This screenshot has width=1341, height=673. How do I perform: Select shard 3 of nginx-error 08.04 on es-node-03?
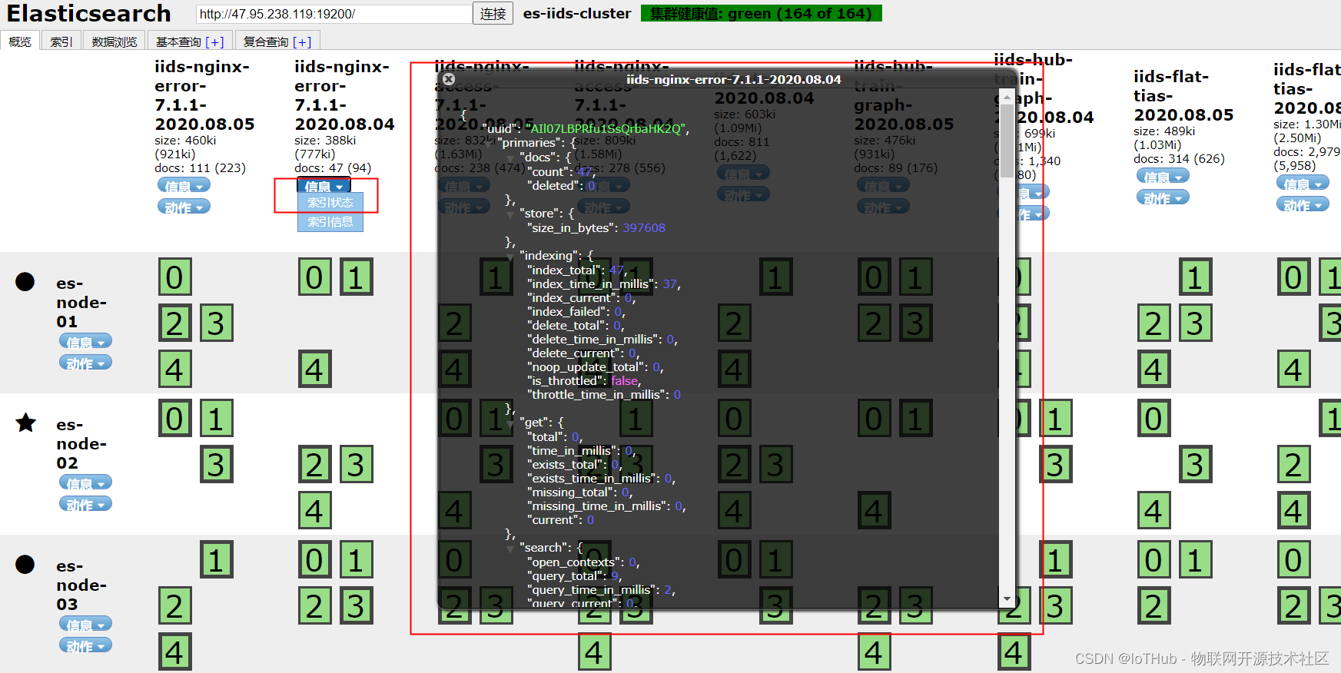tap(356, 606)
